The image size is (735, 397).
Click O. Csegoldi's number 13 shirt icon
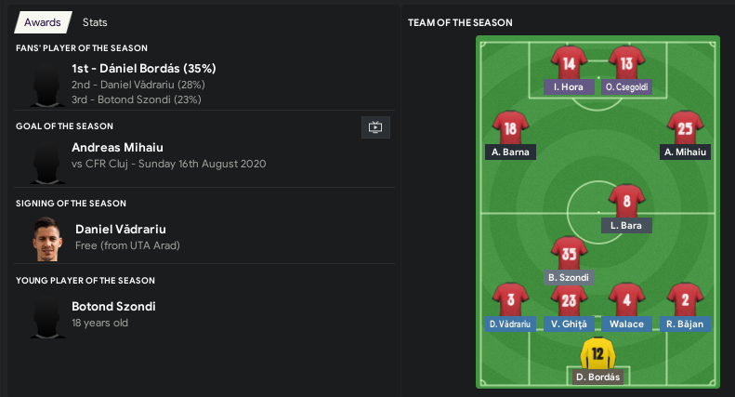[626, 62]
